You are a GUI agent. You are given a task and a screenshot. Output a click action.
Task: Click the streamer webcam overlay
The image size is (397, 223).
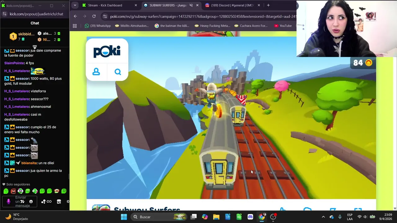(347, 28)
